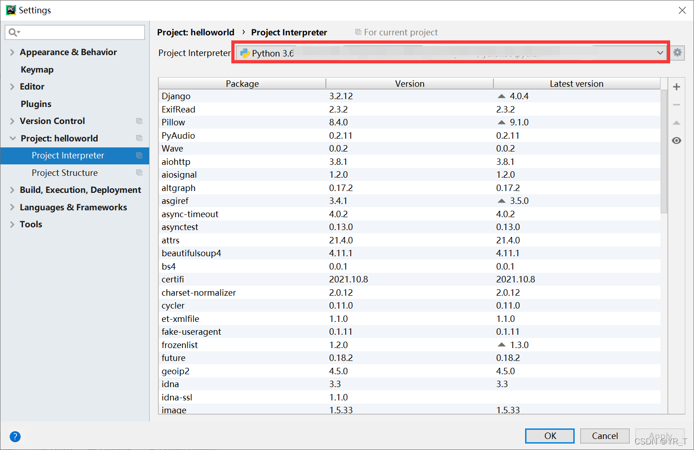Click the search magnifier icon in settings
The height and width of the screenshot is (450, 694).
coord(14,32)
